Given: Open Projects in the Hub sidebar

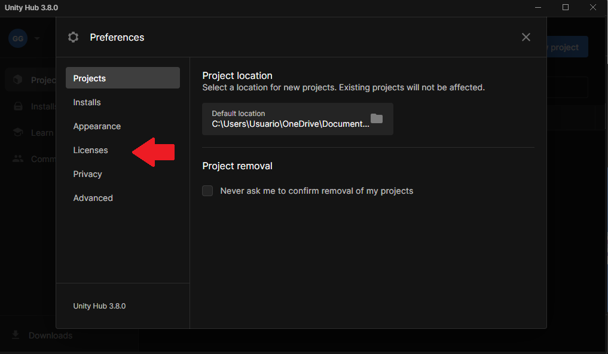Looking at the screenshot, I should tap(30, 80).
